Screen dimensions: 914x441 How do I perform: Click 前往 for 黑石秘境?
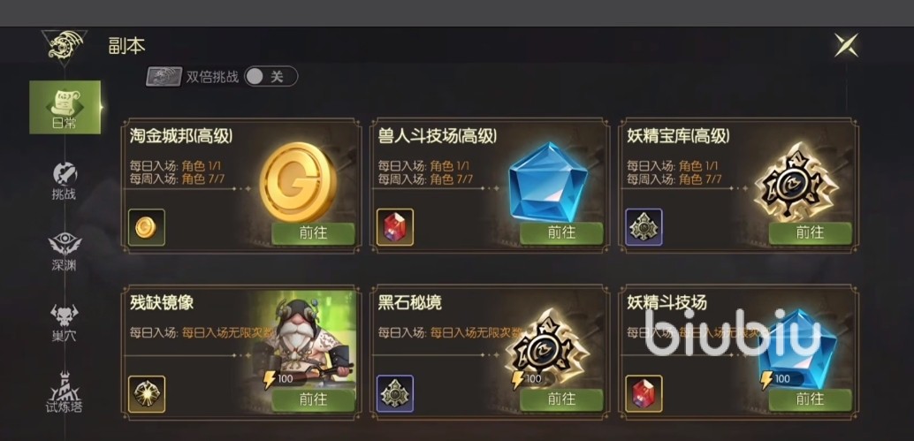[x=561, y=399]
